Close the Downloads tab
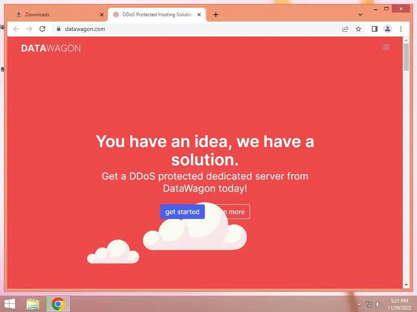This screenshot has width=417, height=312. (101, 15)
